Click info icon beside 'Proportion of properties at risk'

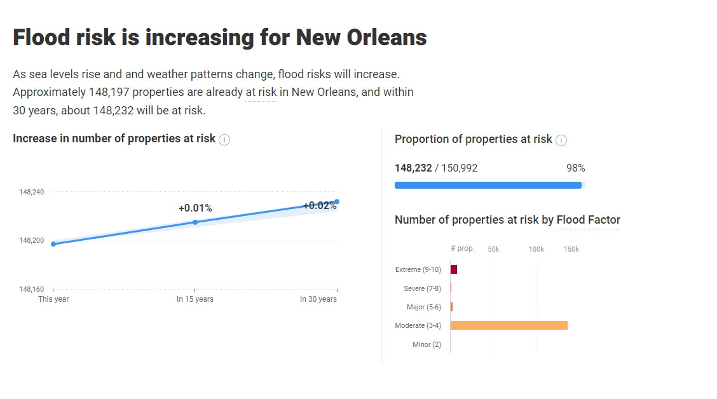pyautogui.click(x=561, y=140)
